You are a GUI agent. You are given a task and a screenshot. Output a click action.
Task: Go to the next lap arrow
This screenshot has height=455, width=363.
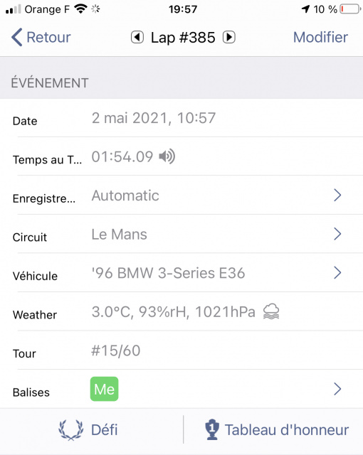pos(229,37)
